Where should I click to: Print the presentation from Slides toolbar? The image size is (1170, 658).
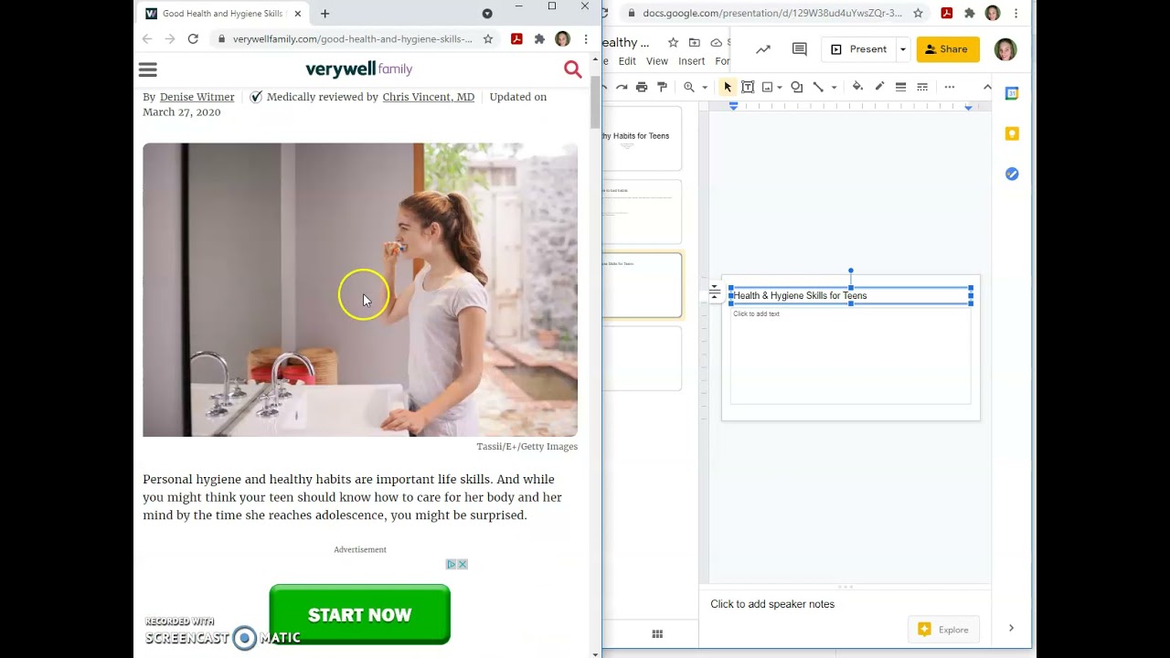[642, 87]
